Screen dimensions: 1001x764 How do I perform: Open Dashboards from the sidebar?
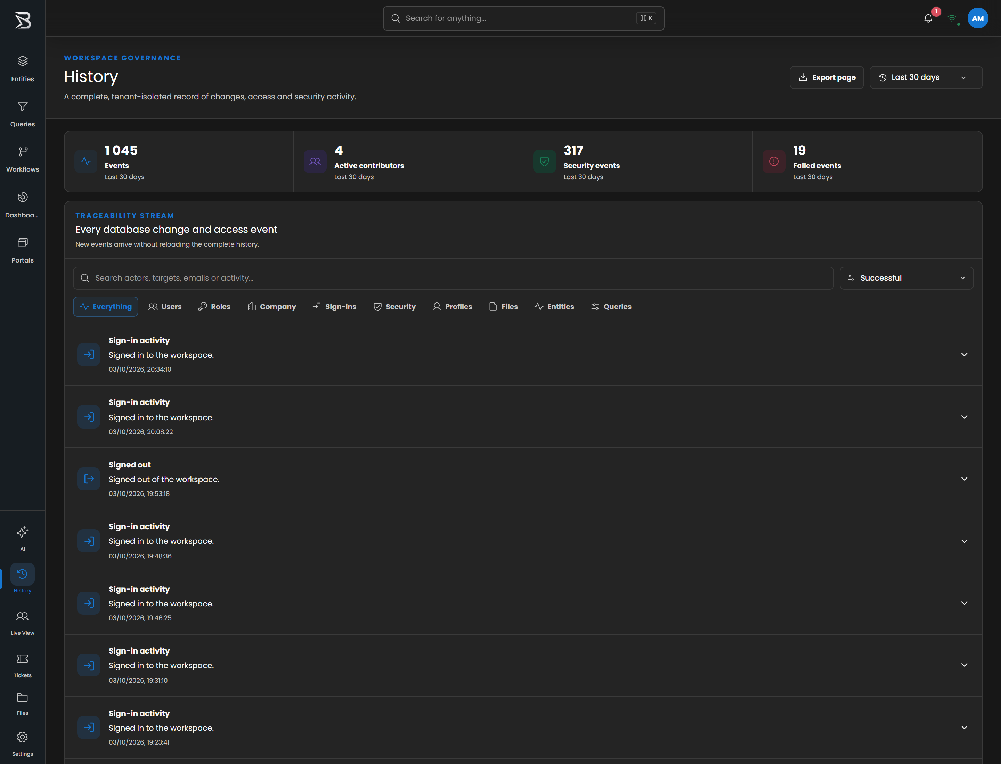click(22, 205)
